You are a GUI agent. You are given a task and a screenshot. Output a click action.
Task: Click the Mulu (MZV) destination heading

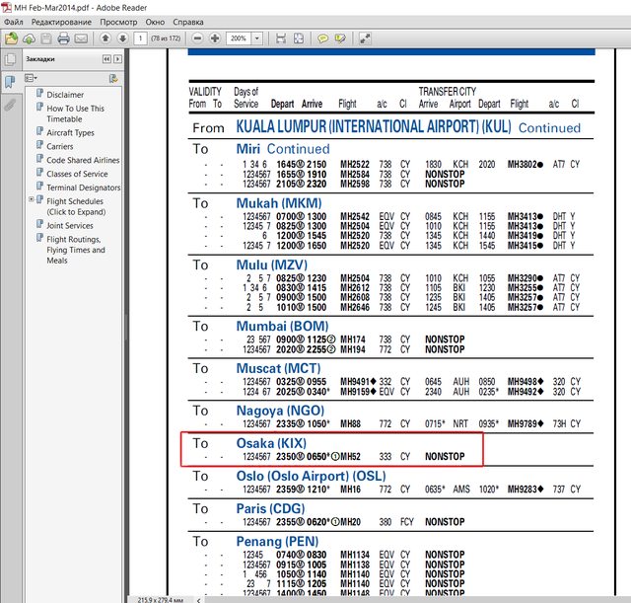coord(272,264)
